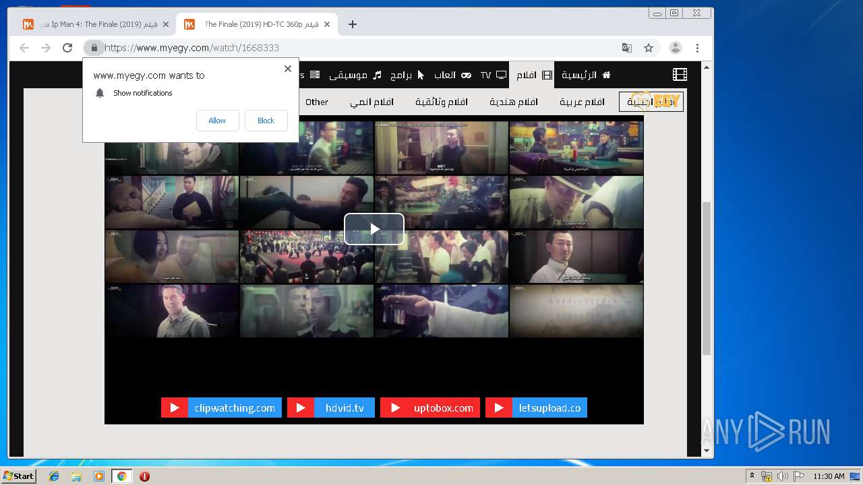This screenshot has height=485, width=863.
Task: Open network status tray icon
Action: pyautogui.click(x=767, y=476)
